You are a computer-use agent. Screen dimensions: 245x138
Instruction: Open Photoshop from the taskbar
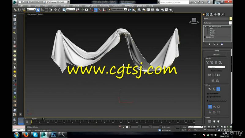[53, 135]
